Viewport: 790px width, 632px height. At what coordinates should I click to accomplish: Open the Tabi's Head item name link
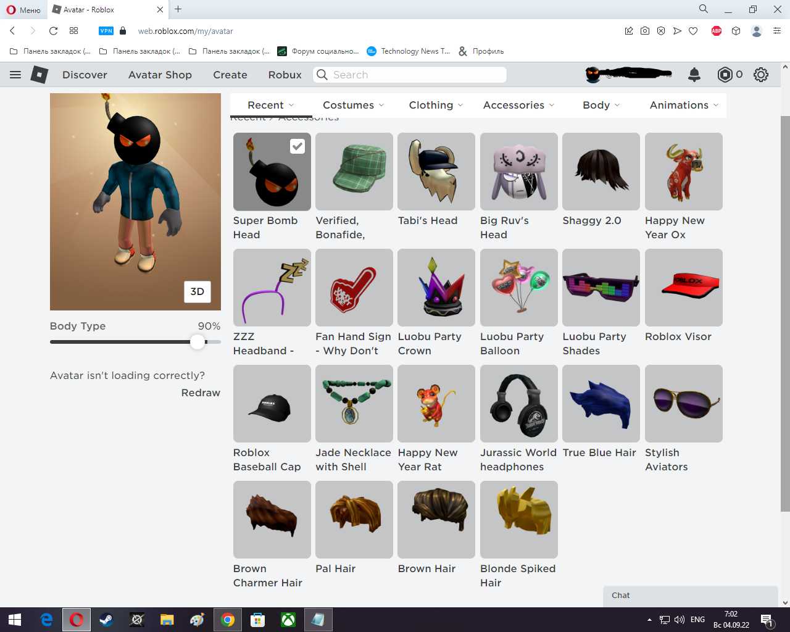pos(428,220)
